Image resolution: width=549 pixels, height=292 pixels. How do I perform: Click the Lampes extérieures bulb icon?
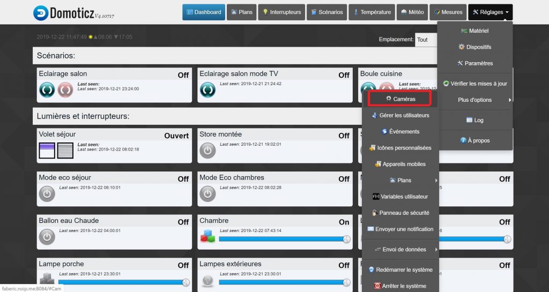click(x=207, y=280)
